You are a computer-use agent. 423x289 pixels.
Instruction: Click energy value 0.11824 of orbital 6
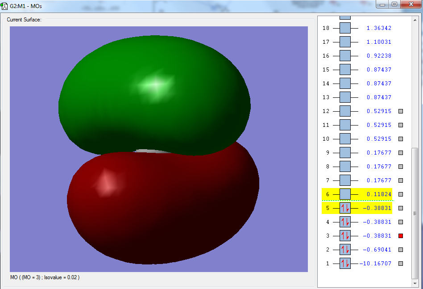coord(379,194)
